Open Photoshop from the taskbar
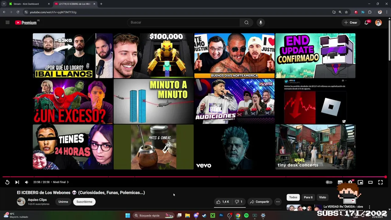 tap(221, 215)
